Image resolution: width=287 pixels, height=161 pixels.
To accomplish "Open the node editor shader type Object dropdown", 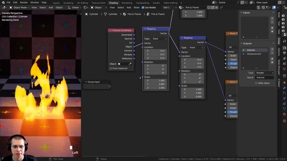I will pos(99,8).
